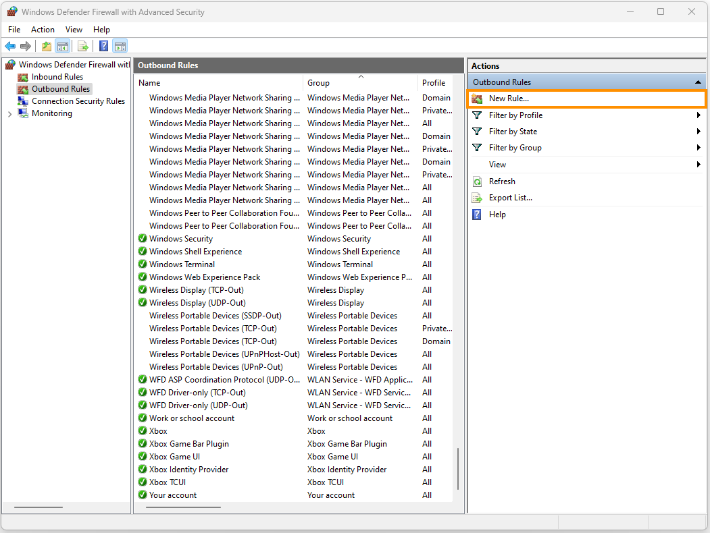Click the Up one level folder icon

46,46
